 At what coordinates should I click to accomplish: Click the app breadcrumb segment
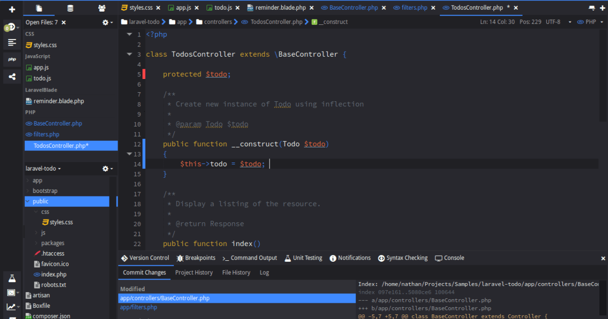178,22
